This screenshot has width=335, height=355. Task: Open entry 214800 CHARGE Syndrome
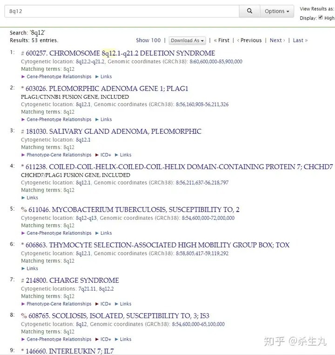(x=72, y=280)
